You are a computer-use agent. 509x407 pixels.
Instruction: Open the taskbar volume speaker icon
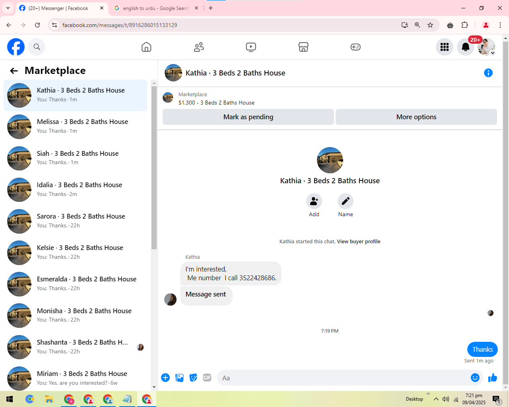tap(446, 399)
